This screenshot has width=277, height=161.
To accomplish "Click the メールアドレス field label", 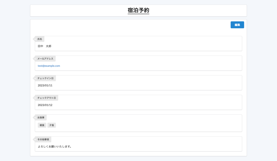I will (45, 59).
